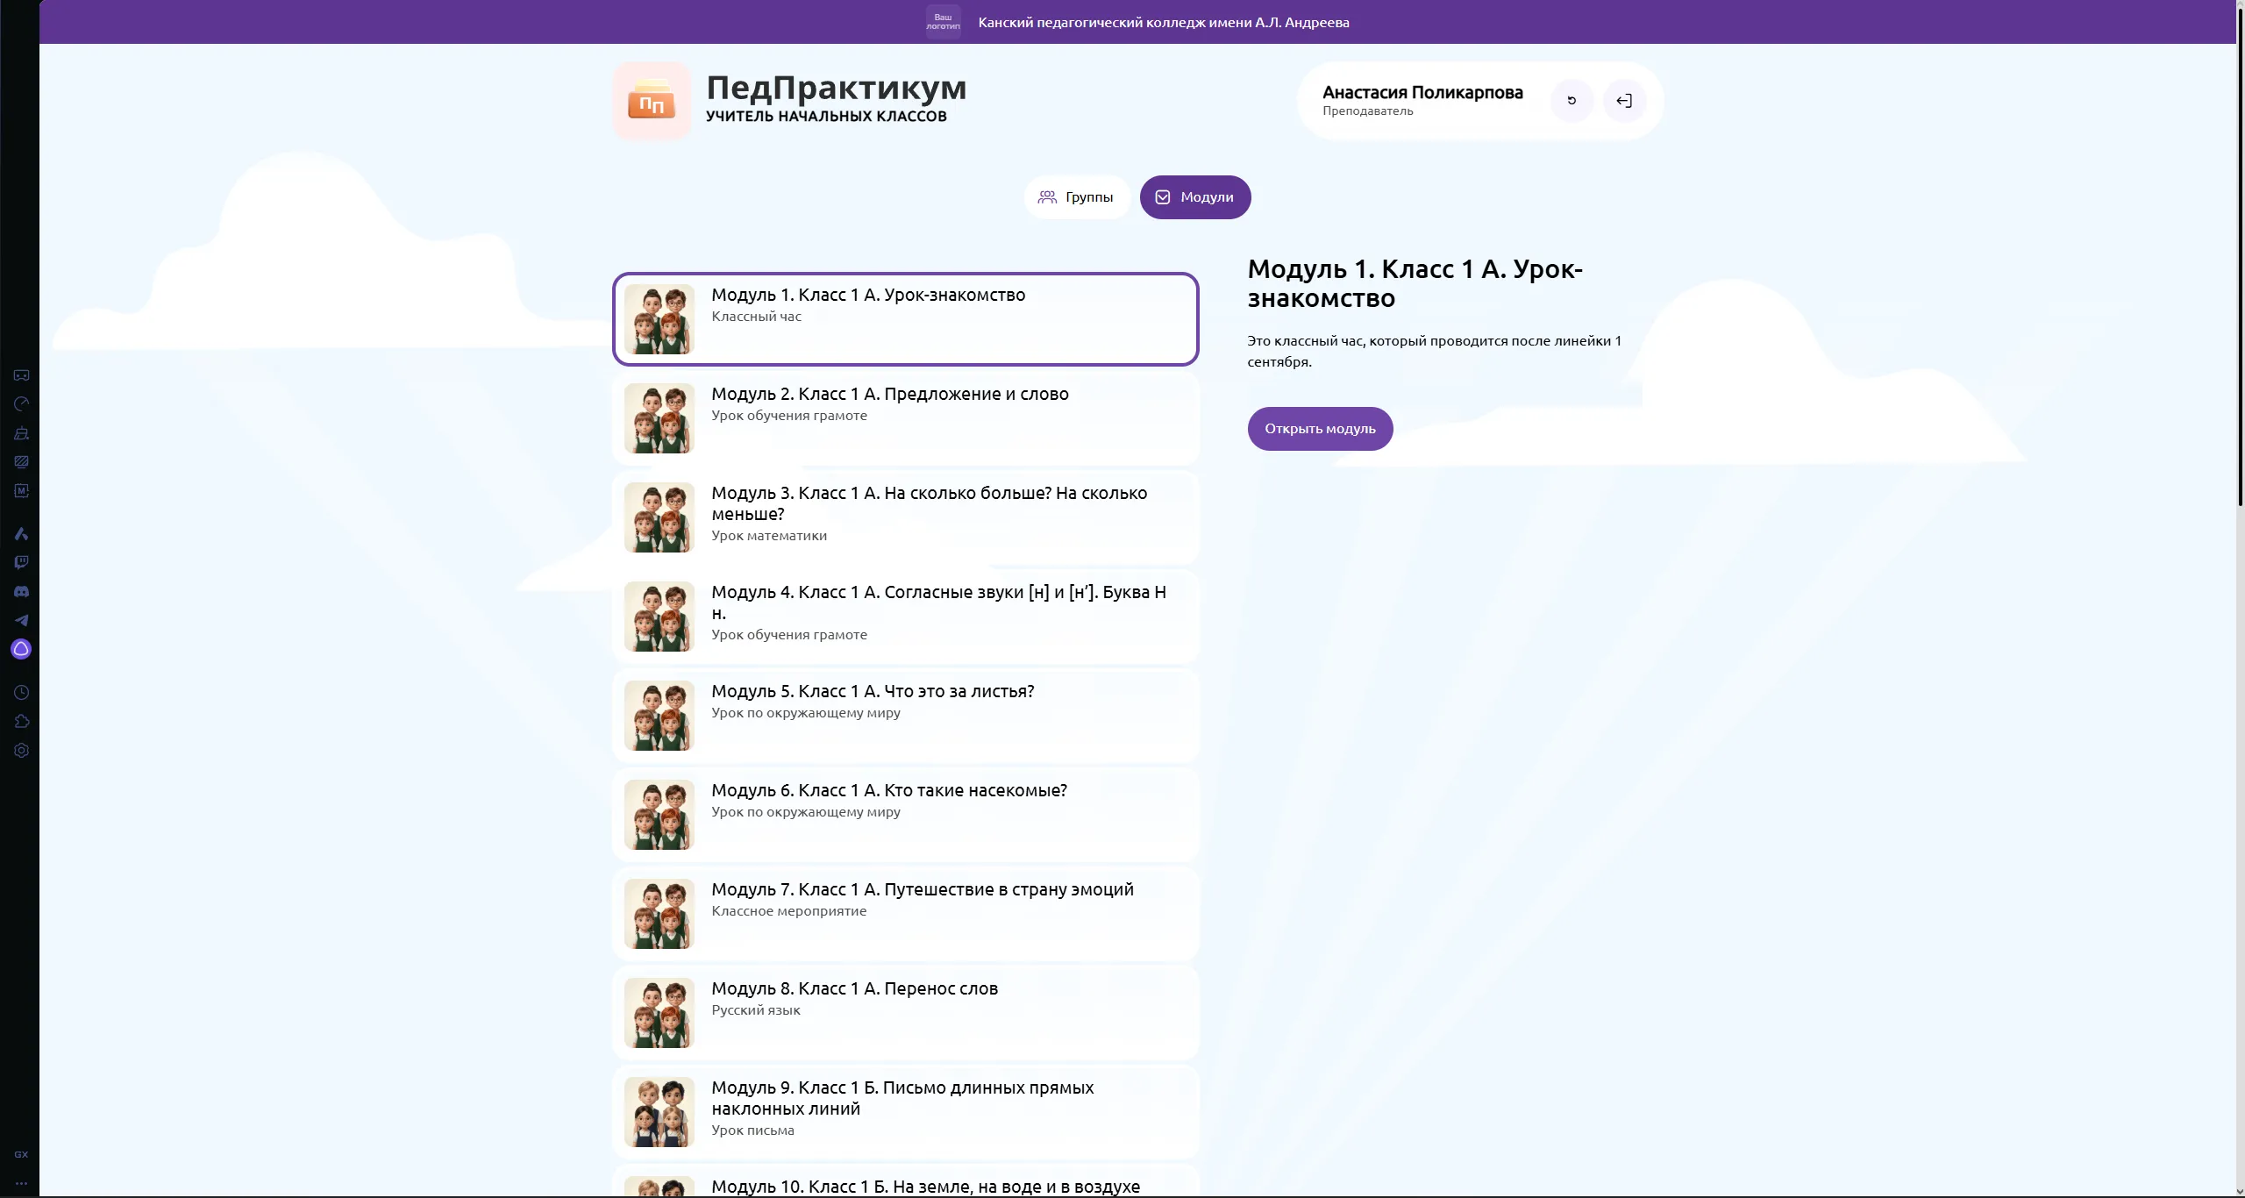Click the ПедПрактикум site title
The height and width of the screenshot is (1198, 2245).
tap(837, 88)
